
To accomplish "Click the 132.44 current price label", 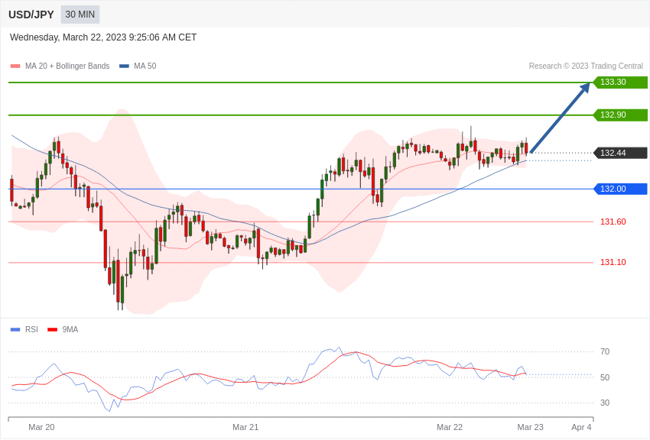I will pyautogui.click(x=621, y=153).
